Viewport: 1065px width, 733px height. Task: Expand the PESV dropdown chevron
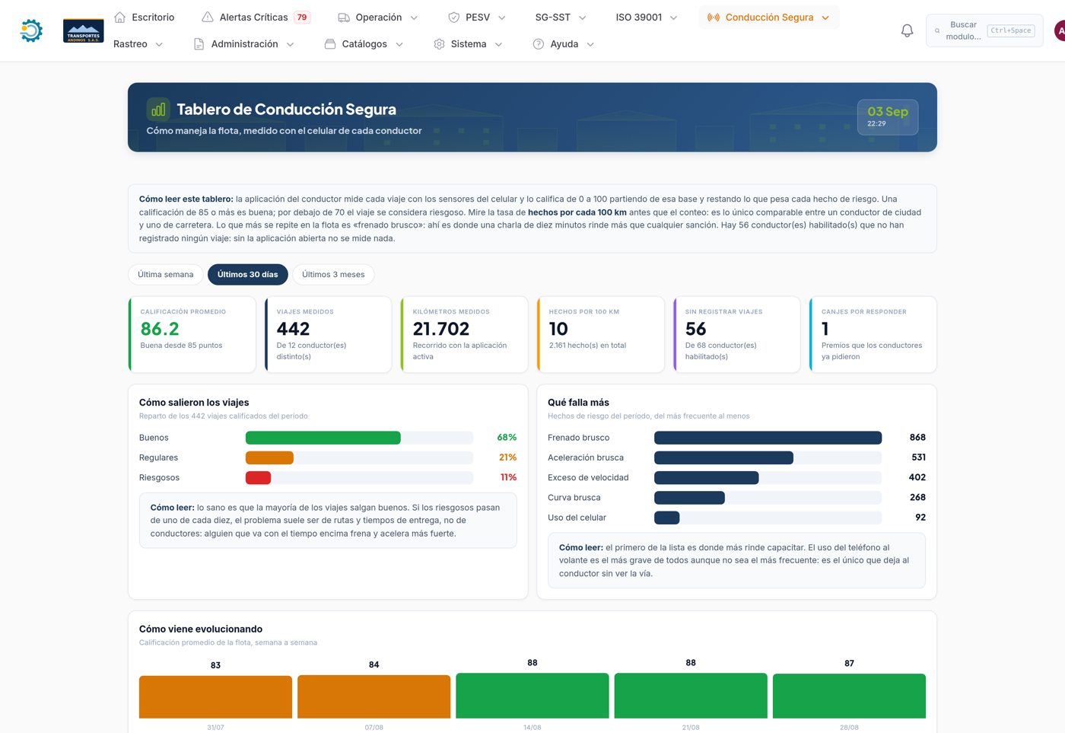click(x=502, y=18)
